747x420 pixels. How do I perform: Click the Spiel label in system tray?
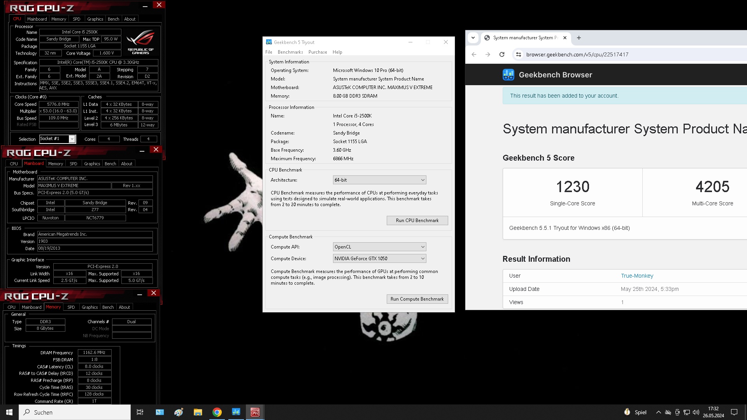(x=640, y=412)
